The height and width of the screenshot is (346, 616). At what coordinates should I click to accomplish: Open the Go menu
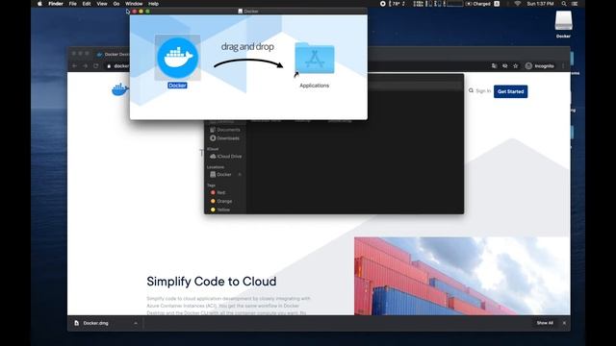(116, 4)
